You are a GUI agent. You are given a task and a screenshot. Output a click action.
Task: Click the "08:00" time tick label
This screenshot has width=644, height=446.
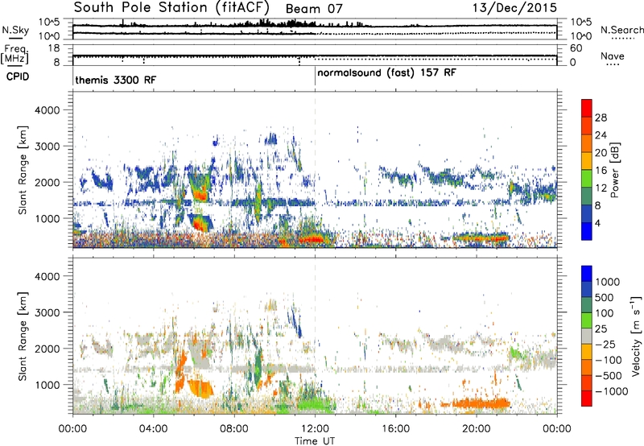click(234, 429)
